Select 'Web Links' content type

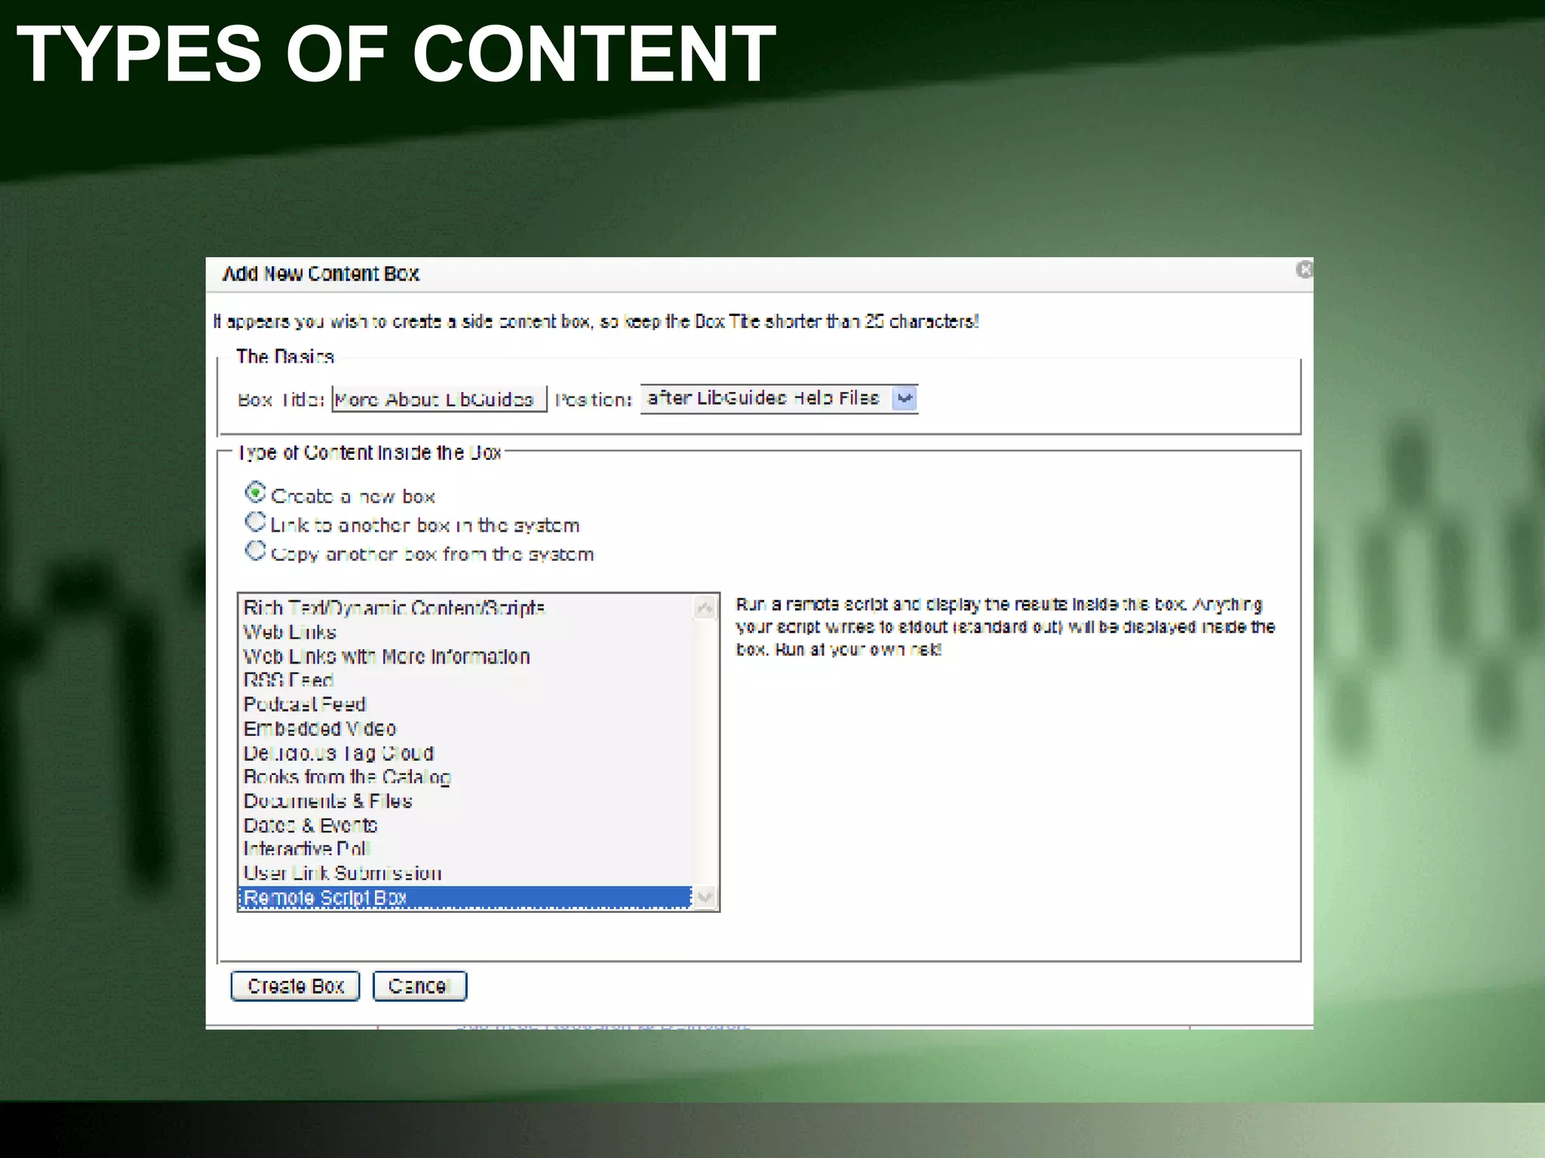point(465,632)
